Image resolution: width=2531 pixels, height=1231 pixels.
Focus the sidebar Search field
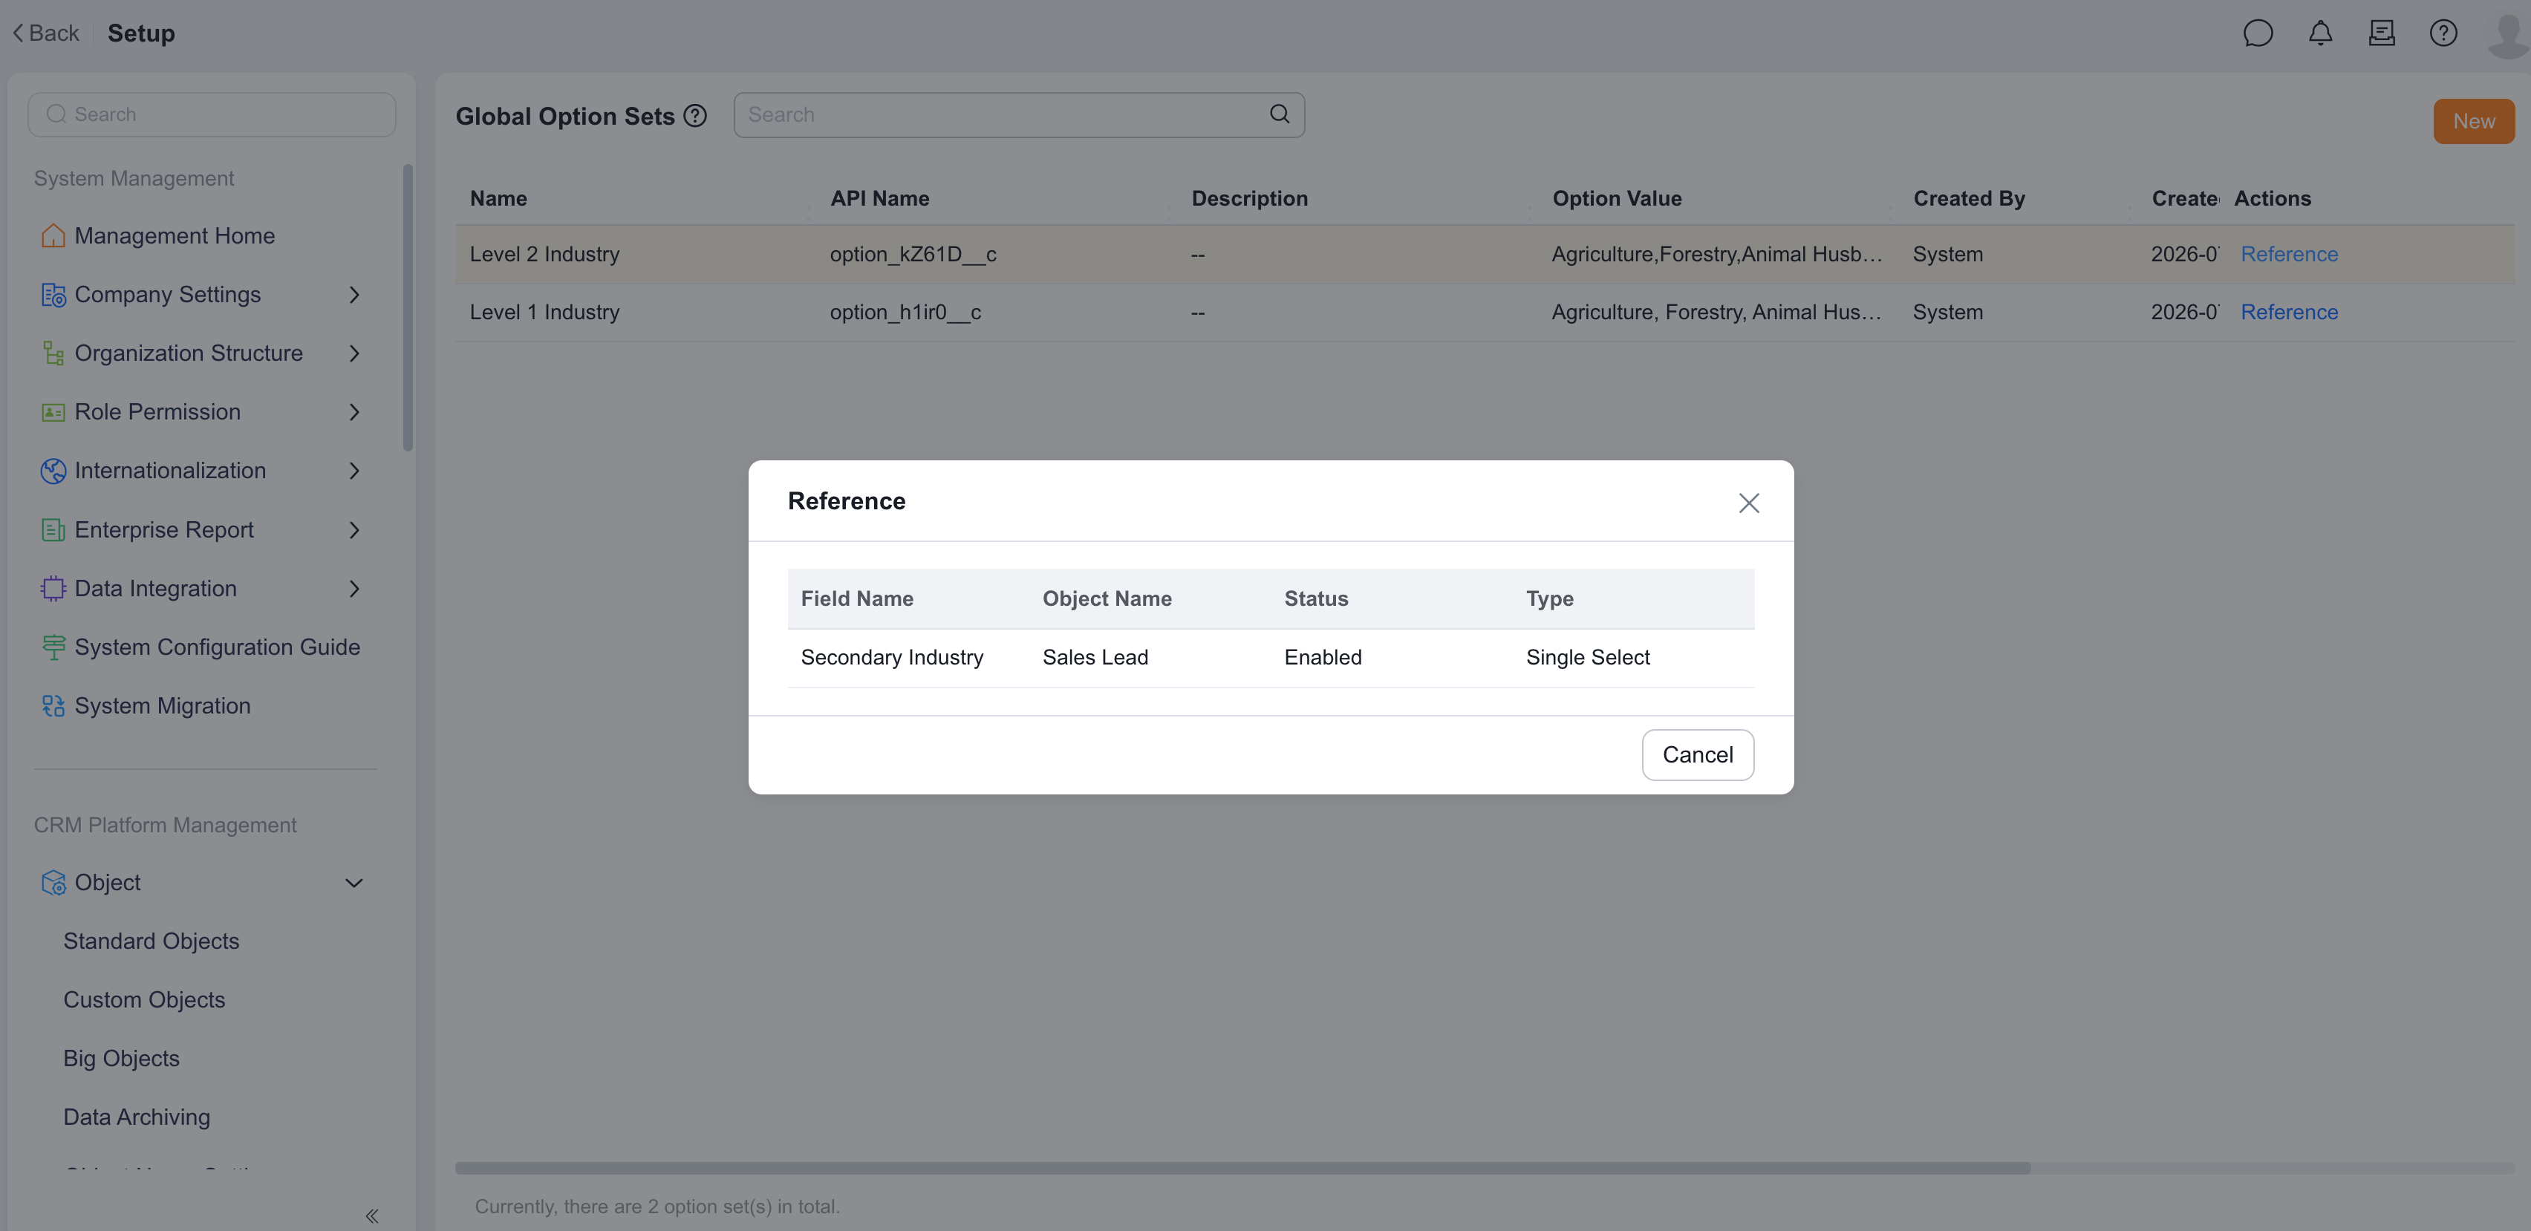[x=211, y=115]
